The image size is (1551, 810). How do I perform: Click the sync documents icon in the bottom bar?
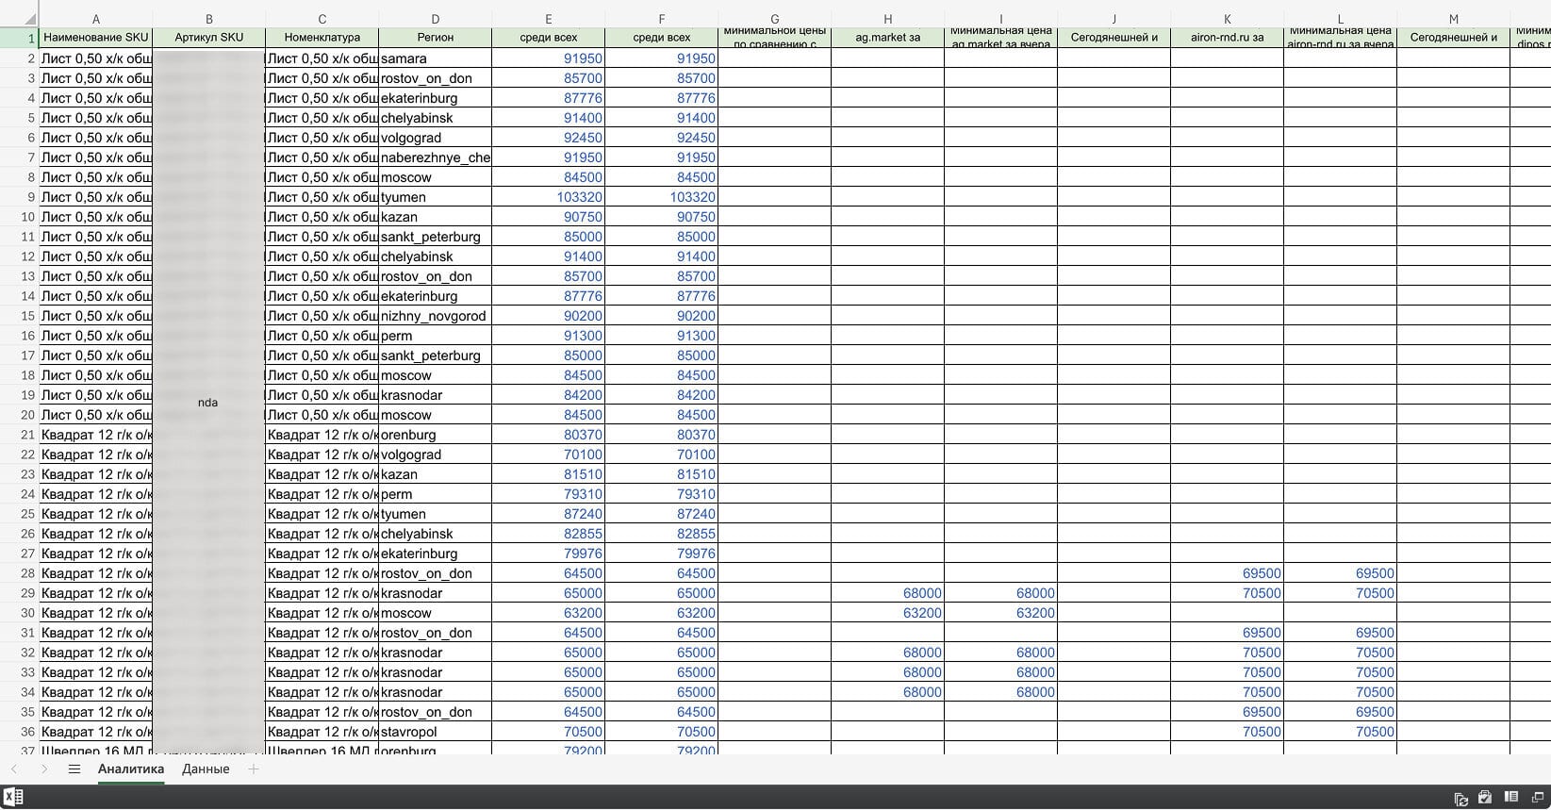1460,799
